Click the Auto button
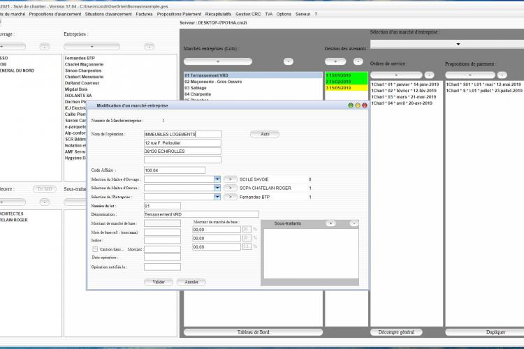The width and height of the screenshot is (524, 349). tap(265, 134)
